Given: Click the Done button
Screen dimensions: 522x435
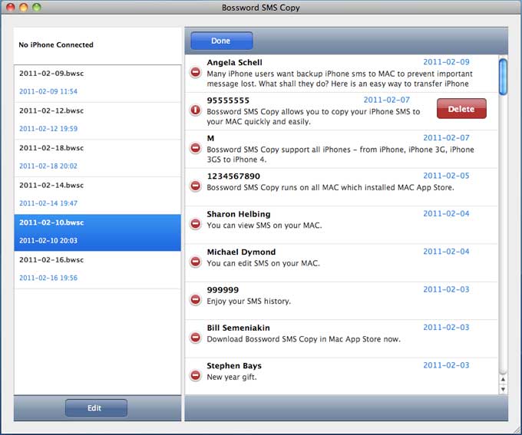Looking at the screenshot, I should (221, 41).
